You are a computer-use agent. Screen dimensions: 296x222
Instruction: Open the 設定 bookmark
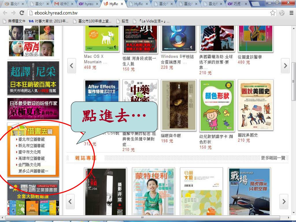pos(123,21)
